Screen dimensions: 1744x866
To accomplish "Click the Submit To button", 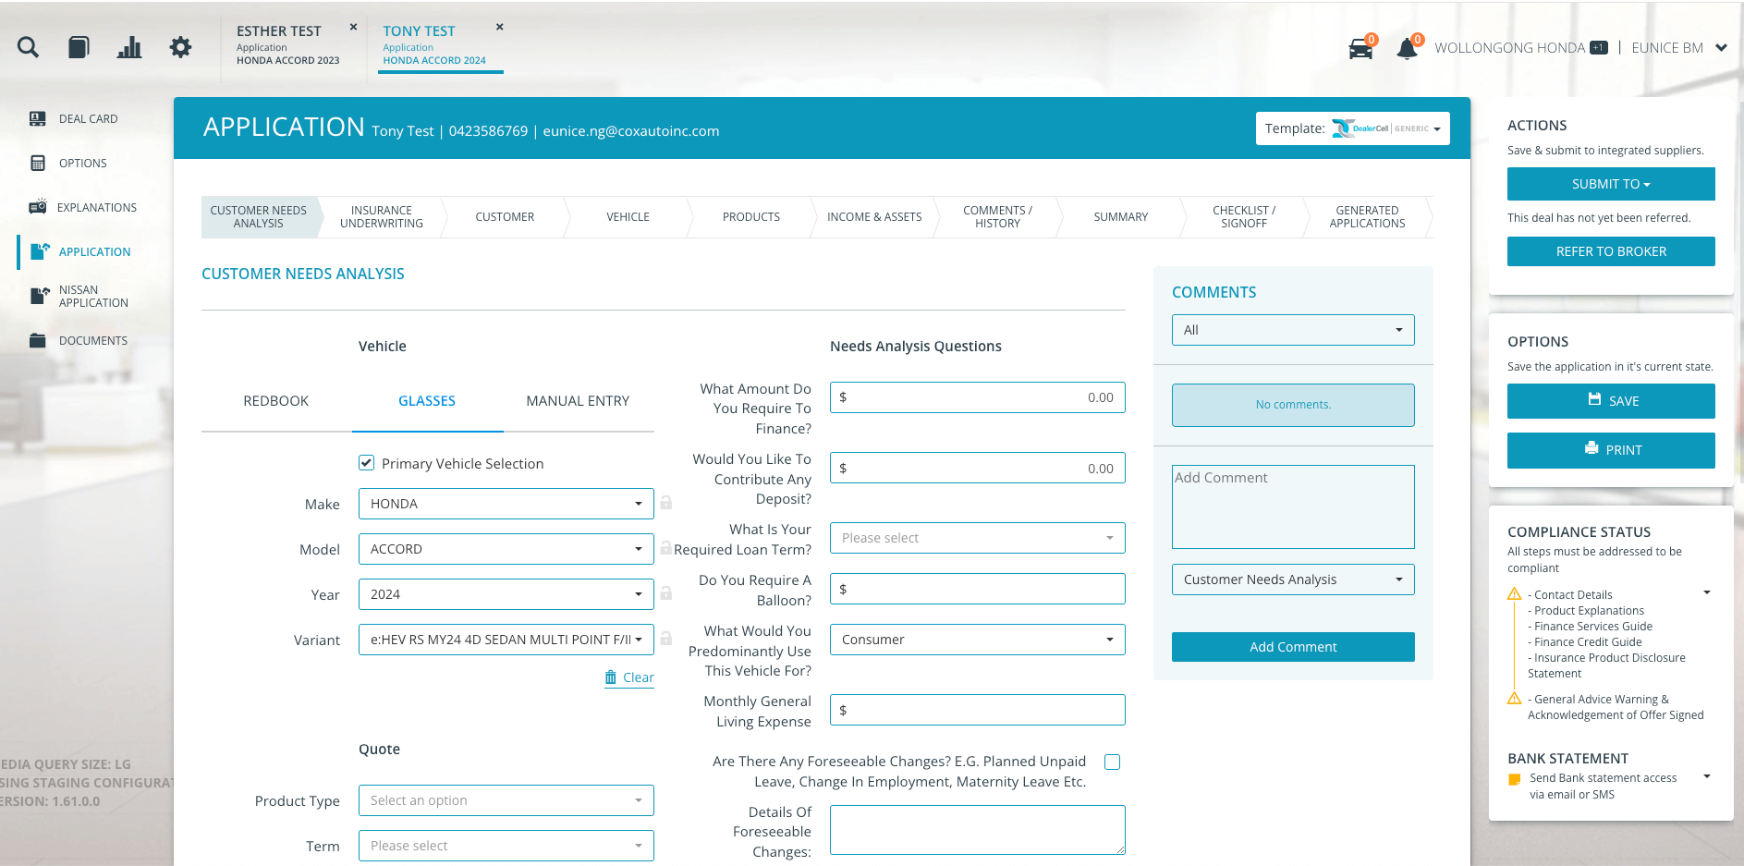I will (1611, 184).
